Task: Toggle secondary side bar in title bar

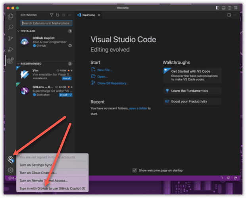Action: pyautogui.click(x=229, y=8)
